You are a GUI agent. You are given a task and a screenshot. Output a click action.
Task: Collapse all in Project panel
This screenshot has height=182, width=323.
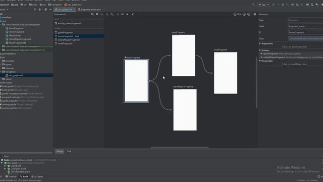click(x=40, y=10)
